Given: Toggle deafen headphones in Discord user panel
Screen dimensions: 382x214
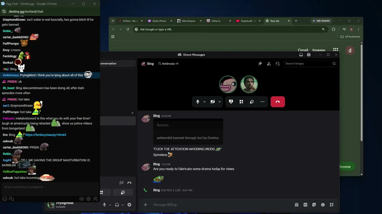Looking at the screenshot, I should pos(117,205).
